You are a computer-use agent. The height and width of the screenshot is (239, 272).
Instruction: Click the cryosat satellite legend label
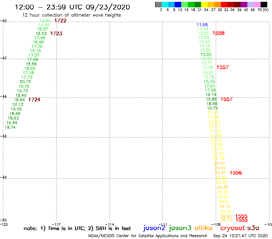(x=233, y=228)
